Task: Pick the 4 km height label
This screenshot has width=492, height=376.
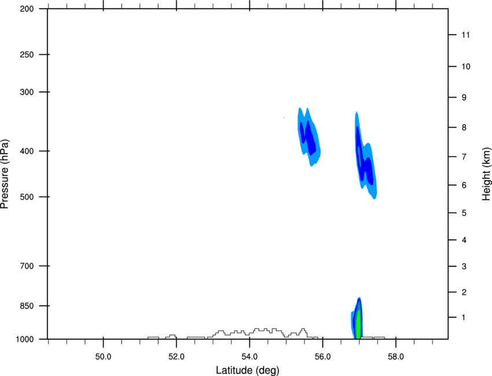Action: click(464, 240)
